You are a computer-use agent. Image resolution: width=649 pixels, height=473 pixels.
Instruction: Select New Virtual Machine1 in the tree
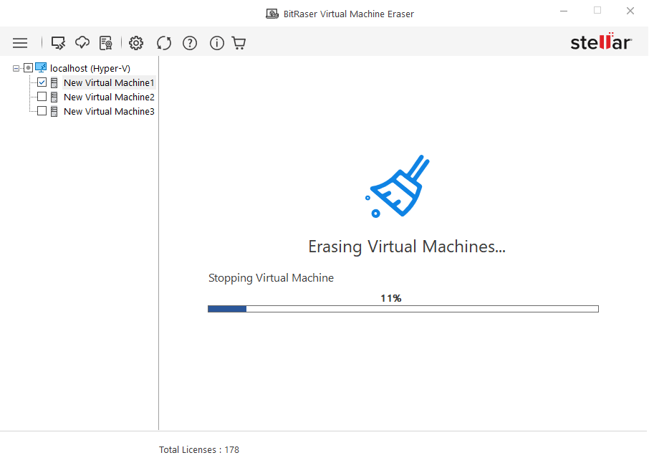click(x=109, y=83)
